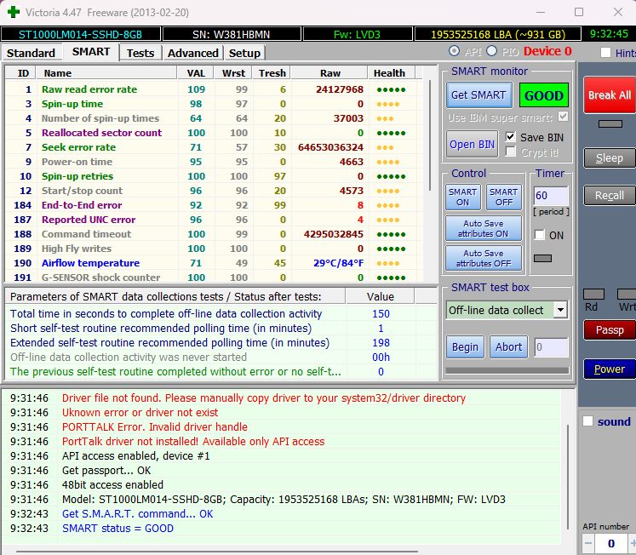The image size is (636, 555).
Task: Click the 9:32:45 clock display
Action: pyautogui.click(x=609, y=34)
